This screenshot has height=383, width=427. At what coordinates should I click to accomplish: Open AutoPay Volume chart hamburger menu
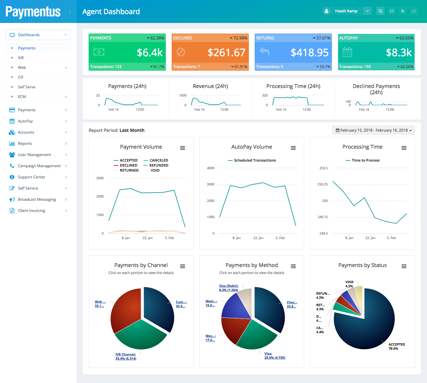293,148
